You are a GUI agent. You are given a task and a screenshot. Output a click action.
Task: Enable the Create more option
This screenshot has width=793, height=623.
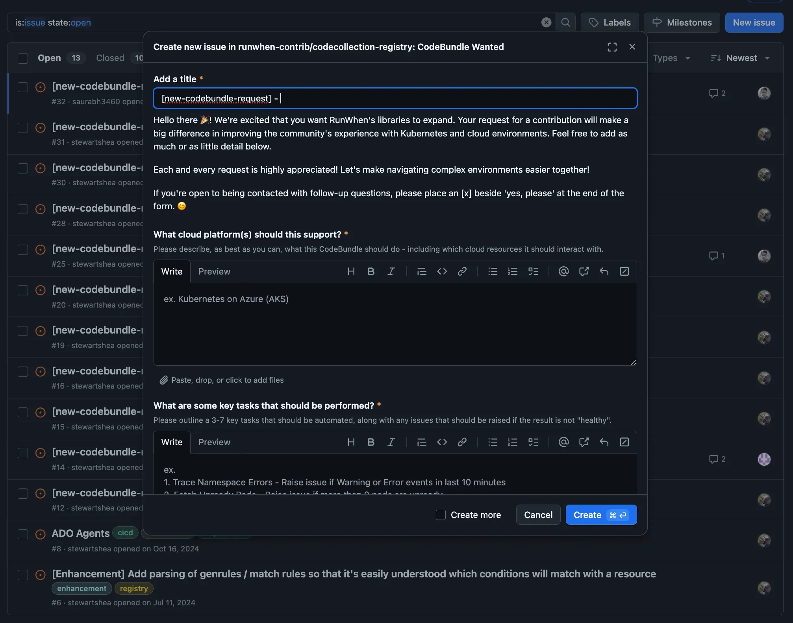click(x=440, y=515)
